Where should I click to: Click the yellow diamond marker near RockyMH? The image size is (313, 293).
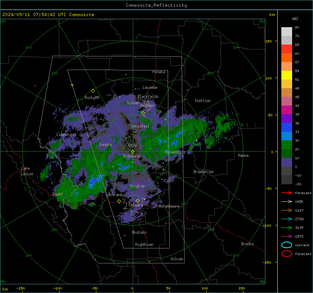(93, 91)
